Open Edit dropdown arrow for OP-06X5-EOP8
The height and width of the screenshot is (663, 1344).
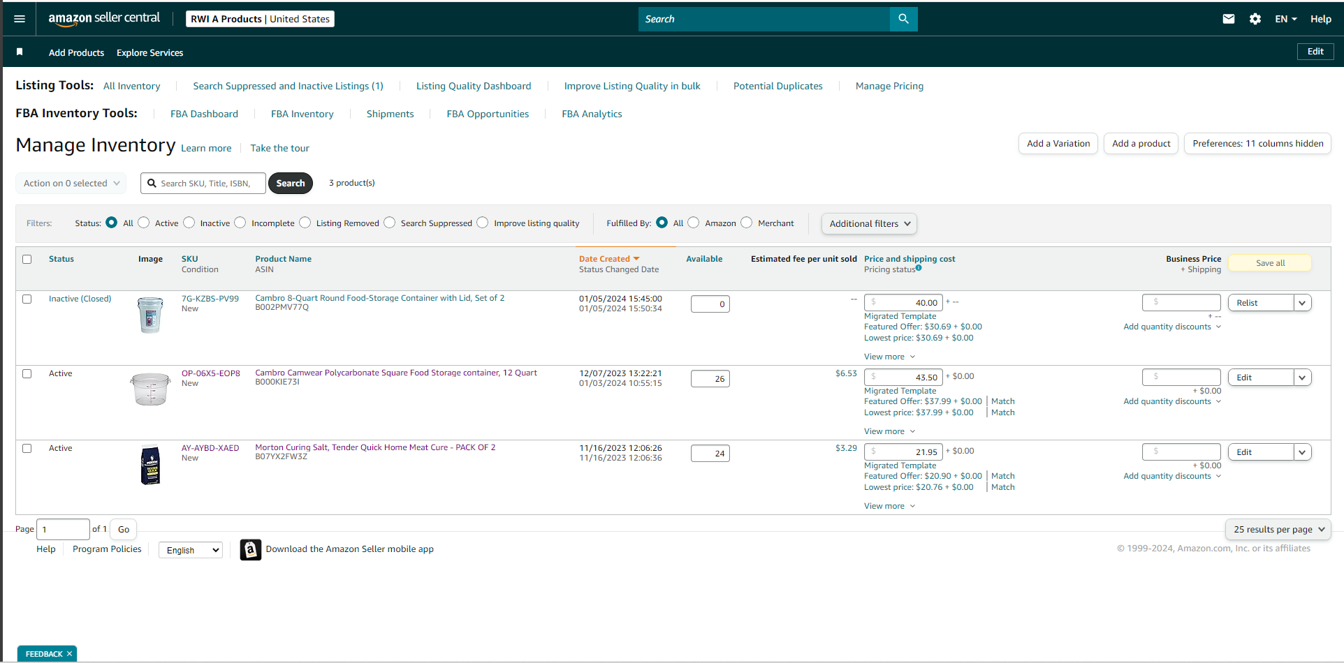coord(1302,378)
